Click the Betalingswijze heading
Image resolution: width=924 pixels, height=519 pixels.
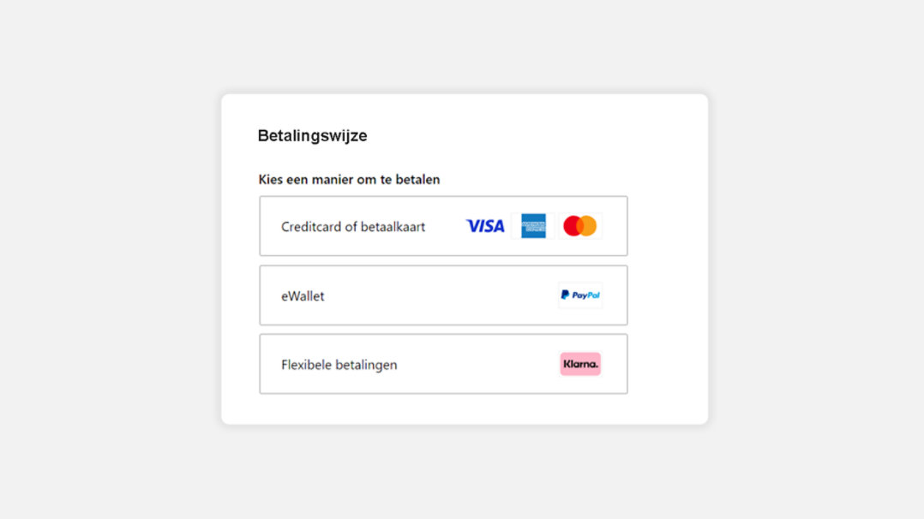click(x=312, y=135)
